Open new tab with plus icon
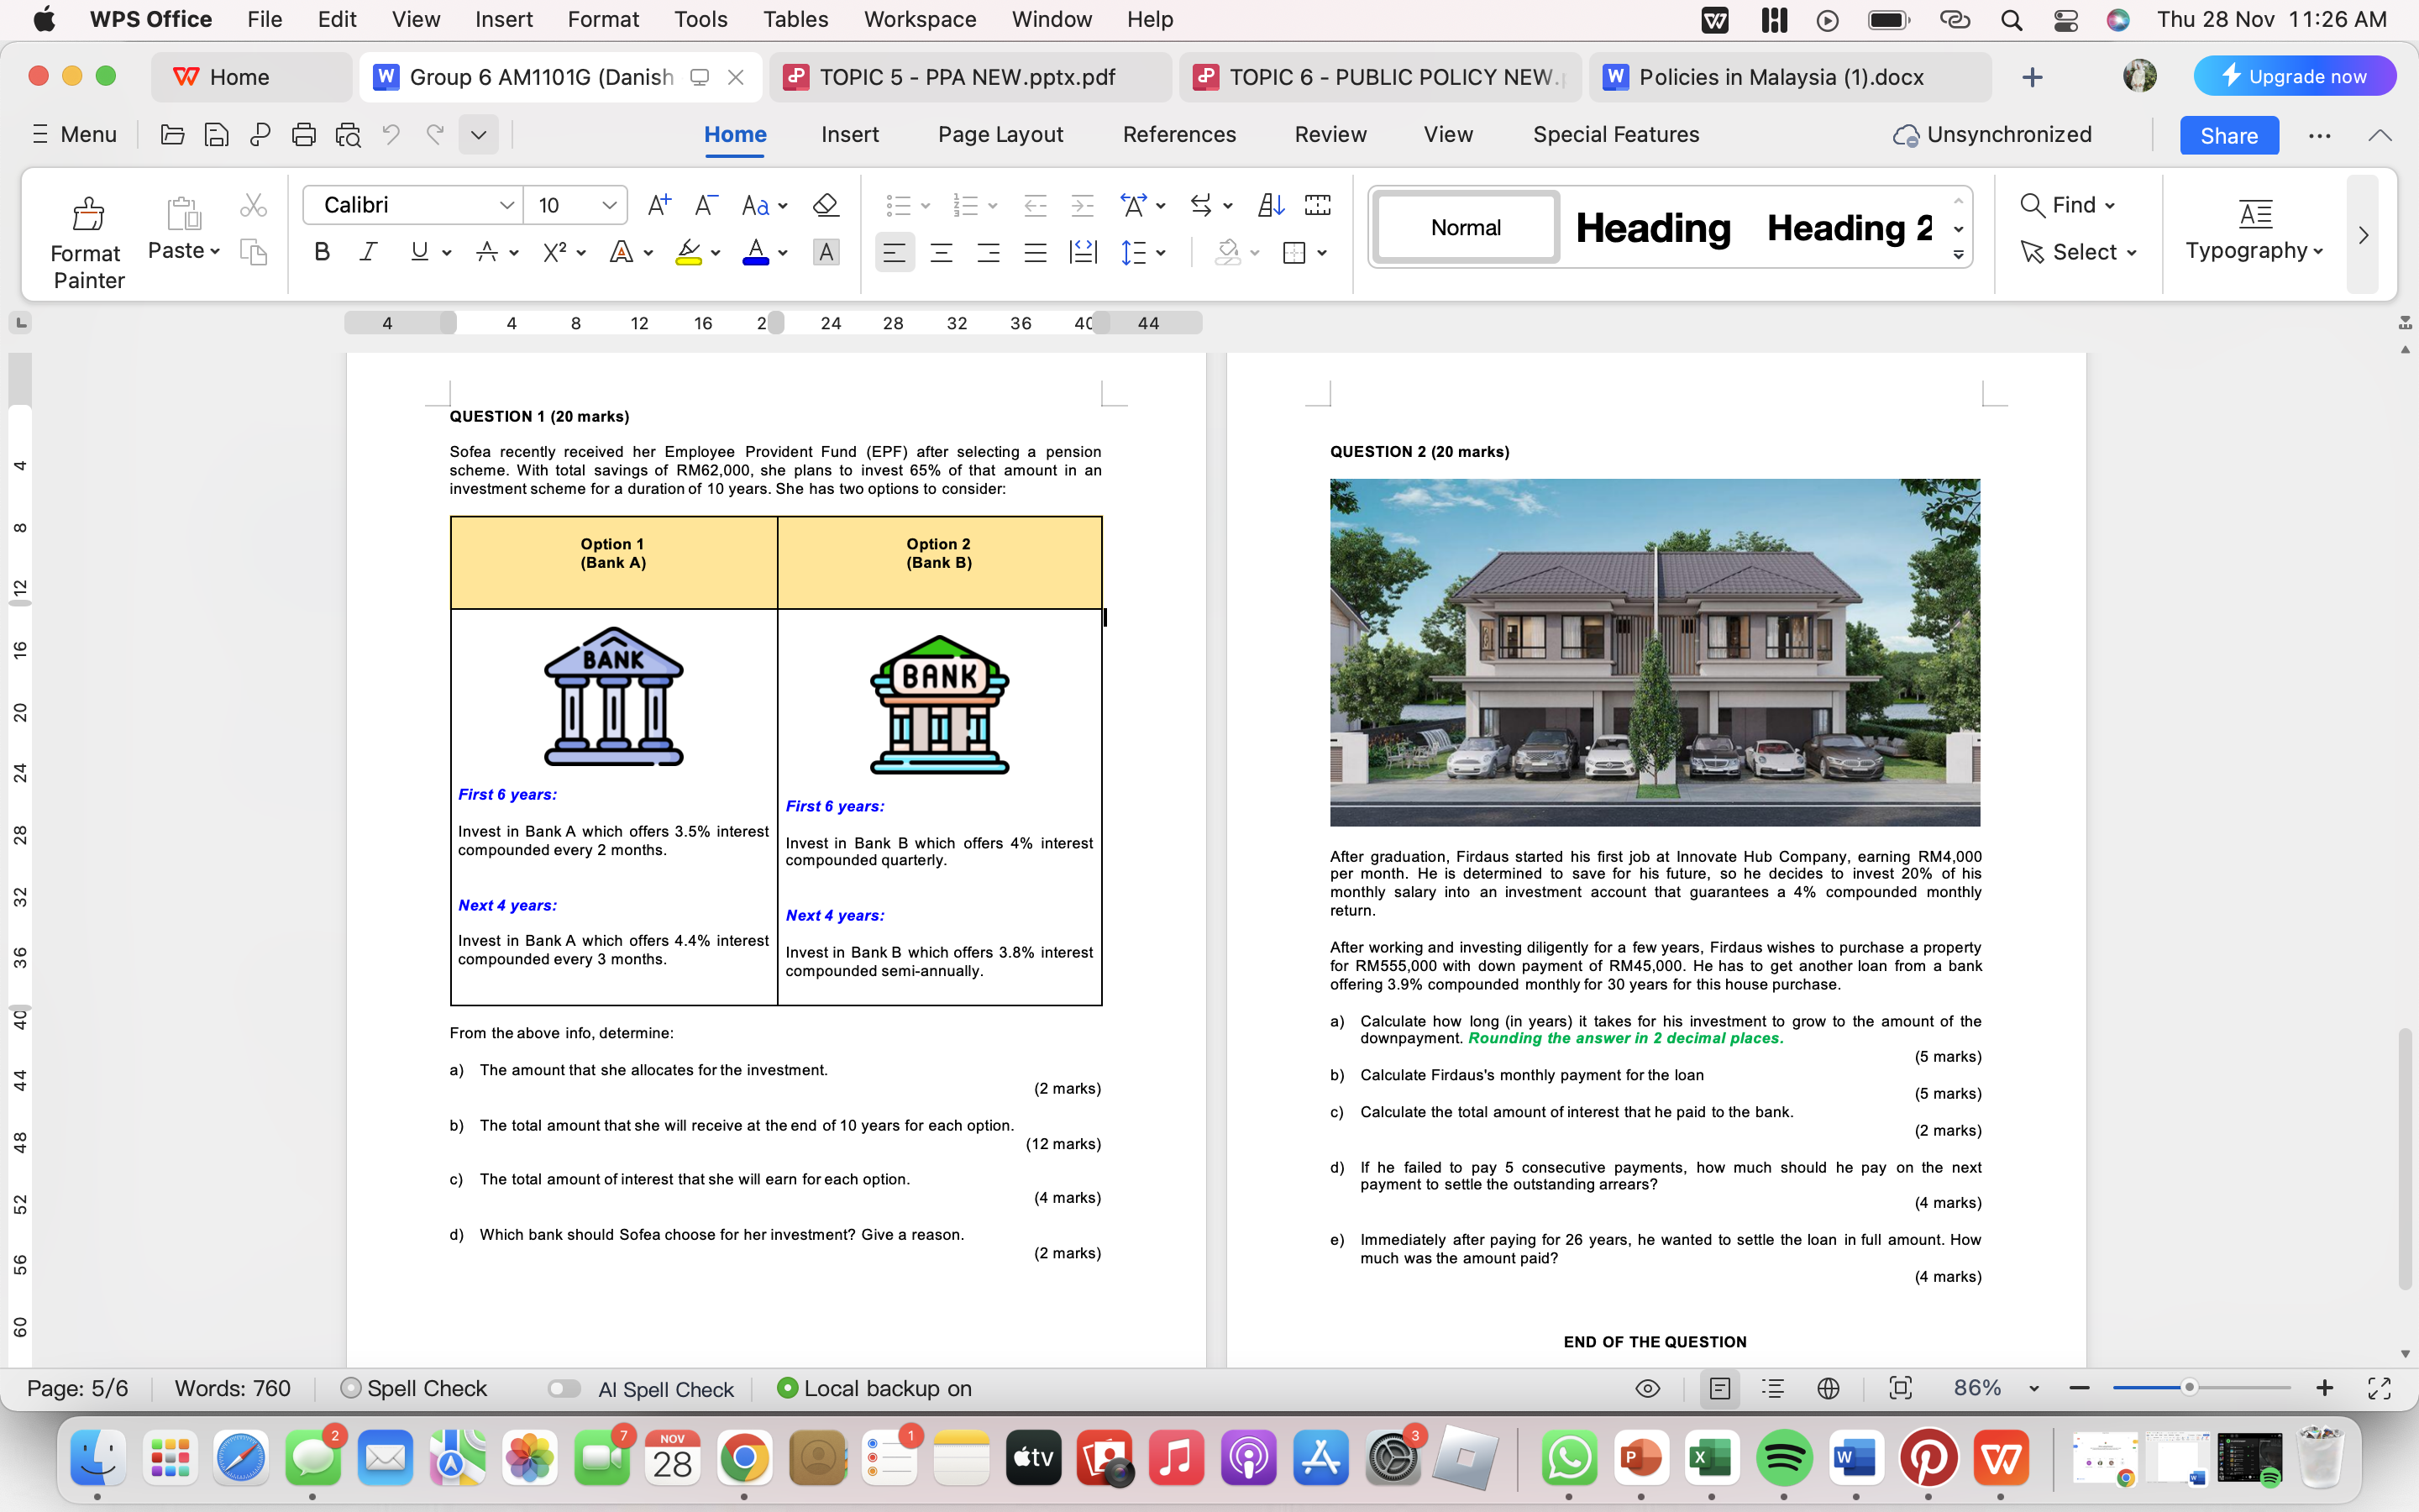Image resolution: width=2419 pixels, height=1512 pixels. coord(2032,77)
